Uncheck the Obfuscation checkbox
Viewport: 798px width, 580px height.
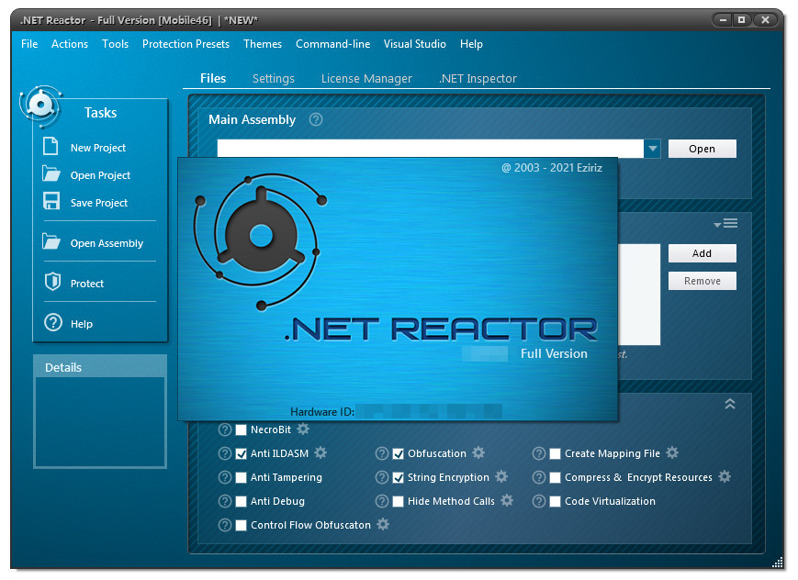click(398, 454)
